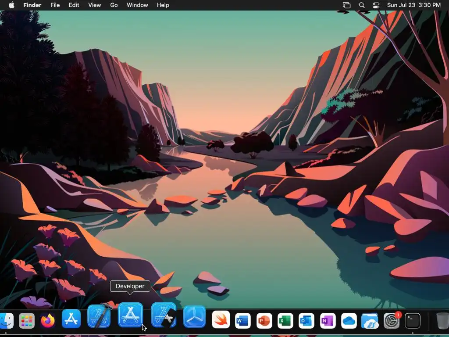
Task: Open Microsoft Word from the Dock
Action: (242, 320)
